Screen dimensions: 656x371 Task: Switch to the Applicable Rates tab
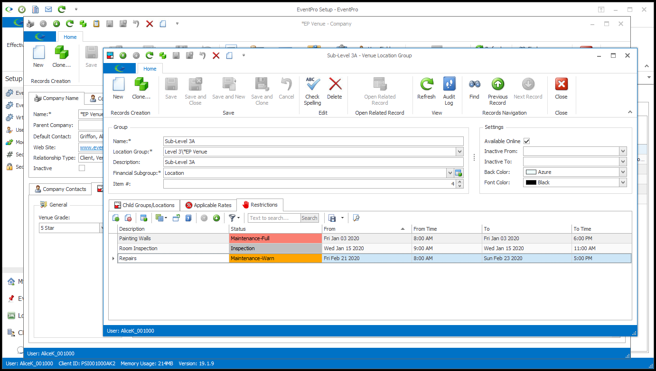[x=208, y=205]
